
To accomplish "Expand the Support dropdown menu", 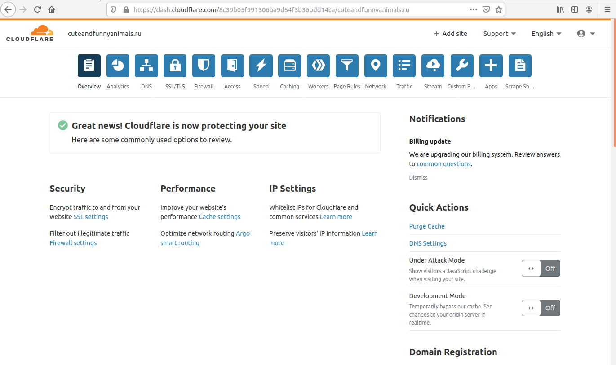I will coord(499,34).
